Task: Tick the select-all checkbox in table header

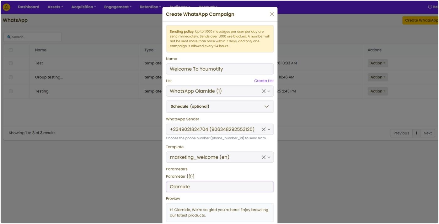Action: 11,50
